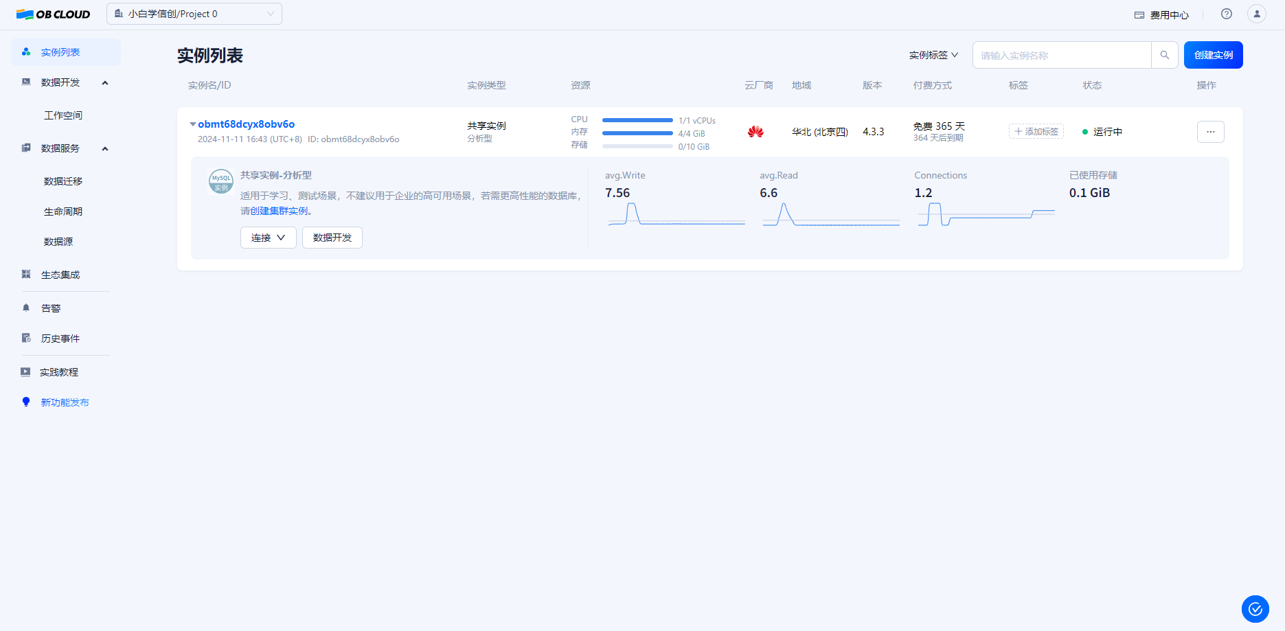Viewport: 1285px width, 631px height.
Task: Click the organization building icon in project selector
Action: [119, 14]
